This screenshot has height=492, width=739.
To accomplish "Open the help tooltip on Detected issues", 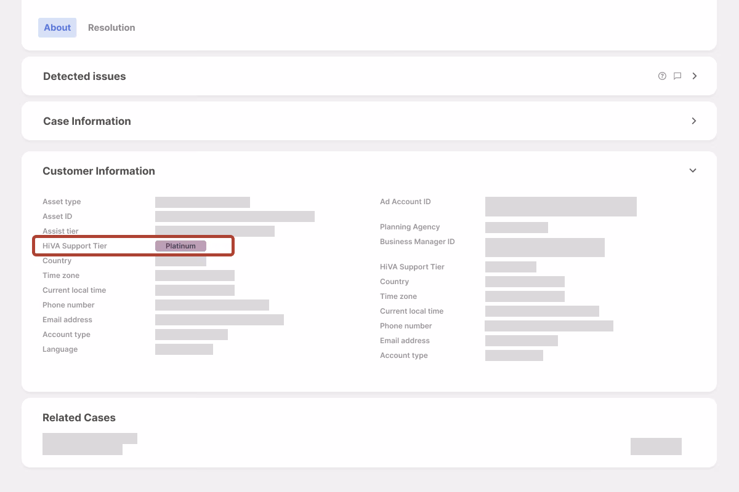I will click(x=662, y=76).
